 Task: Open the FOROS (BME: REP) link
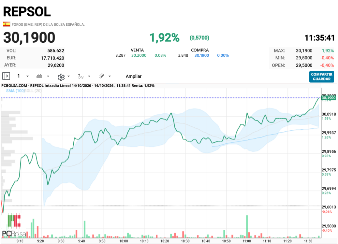48,24
